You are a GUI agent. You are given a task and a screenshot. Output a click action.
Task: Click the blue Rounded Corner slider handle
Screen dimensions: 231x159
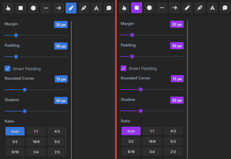click(x=25, y=90)
